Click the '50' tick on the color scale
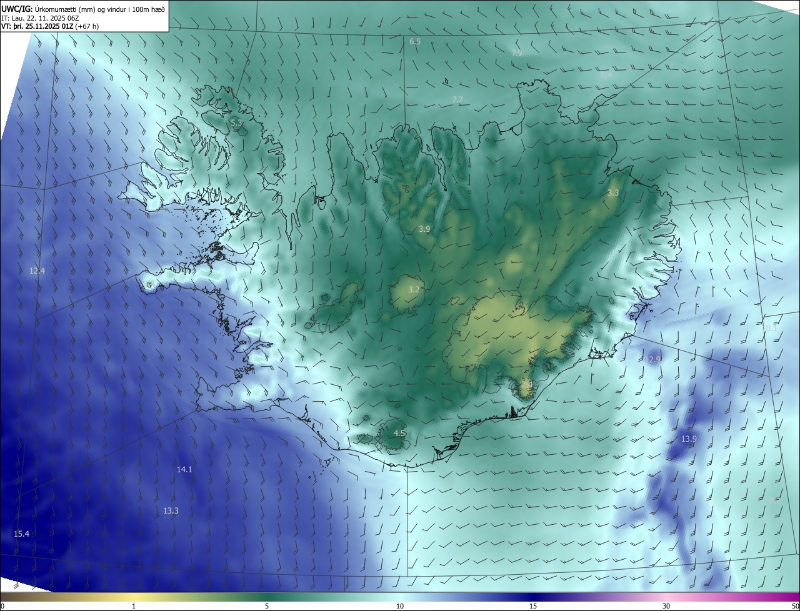The width and height of the screenshot is (800, 611). [x=795, y=606]
